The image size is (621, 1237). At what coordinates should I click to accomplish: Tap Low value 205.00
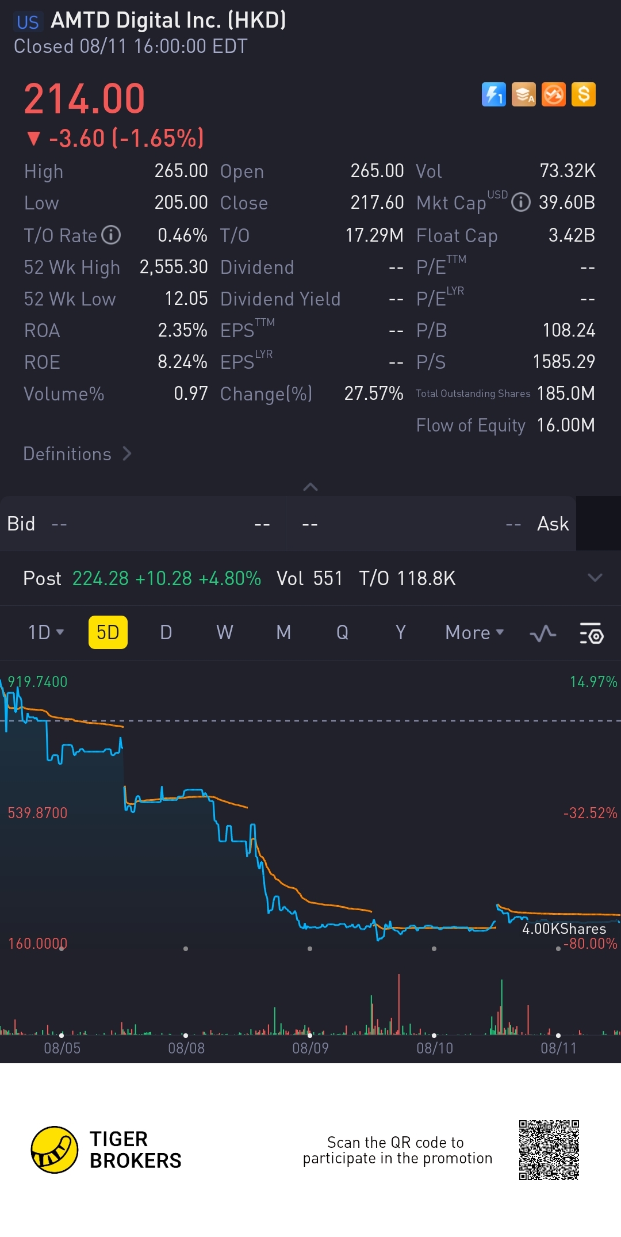coord(181,203)
